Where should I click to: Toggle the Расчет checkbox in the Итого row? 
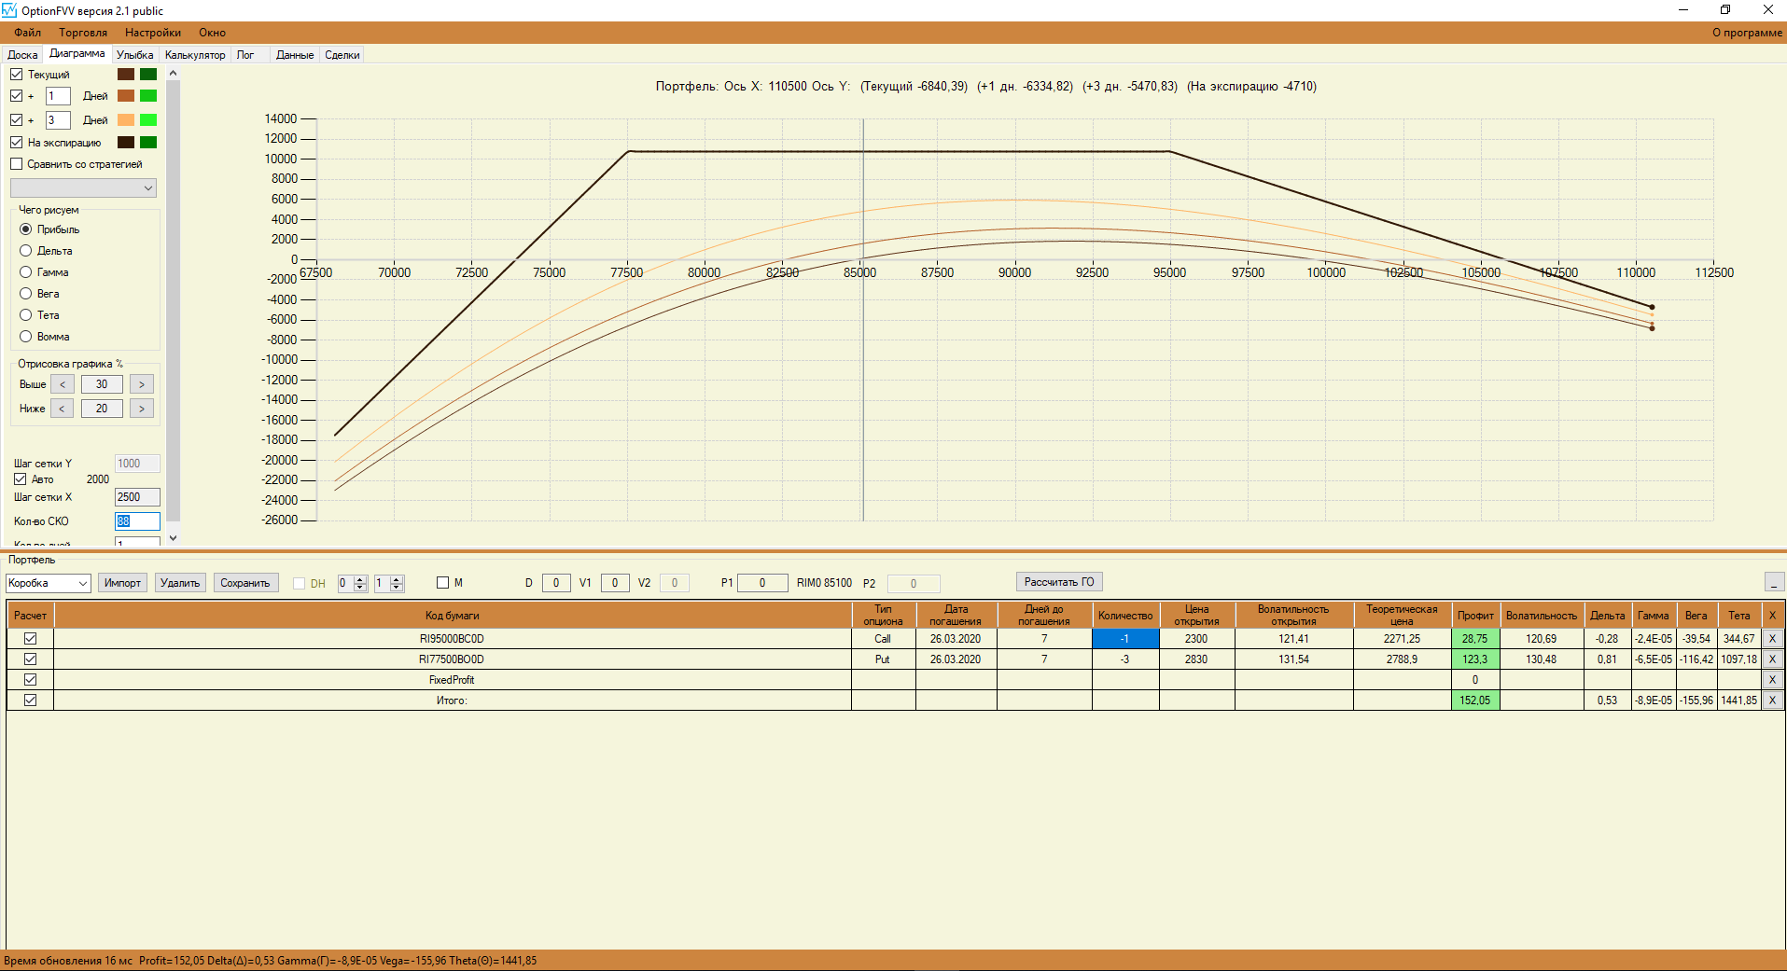click(31, 701)
